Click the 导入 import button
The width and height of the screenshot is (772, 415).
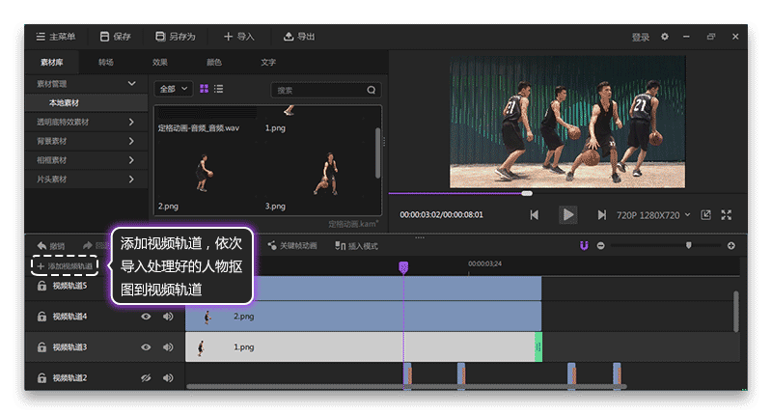(x=238, y=37)
